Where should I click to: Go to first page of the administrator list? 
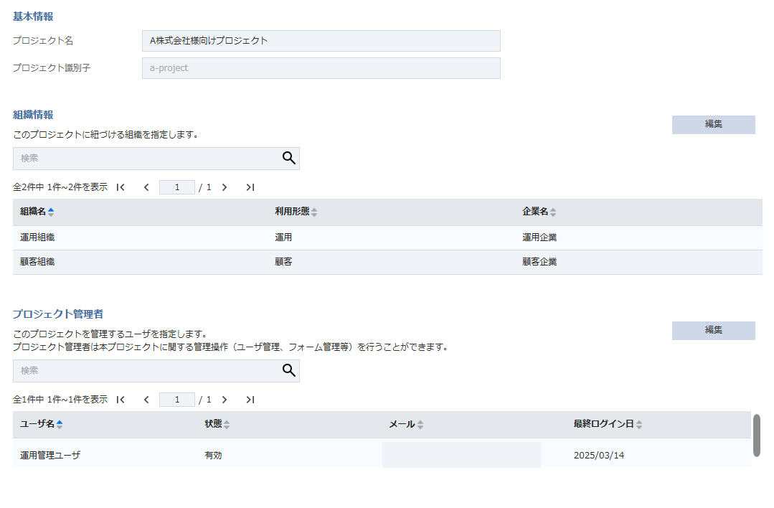pyautogui.click(x=121, y=400)
